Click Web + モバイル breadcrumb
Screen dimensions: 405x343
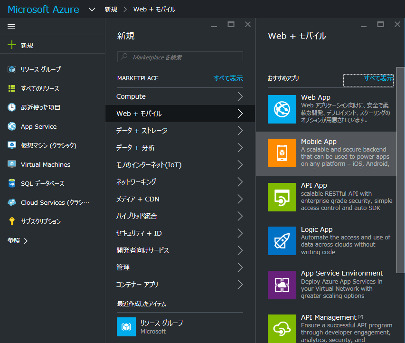[154, 10]
